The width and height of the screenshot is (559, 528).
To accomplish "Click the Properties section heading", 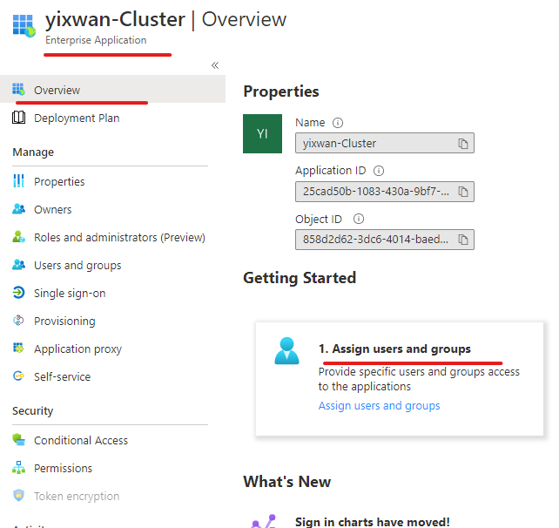I will pyautogui.click(x=281, y=91).
